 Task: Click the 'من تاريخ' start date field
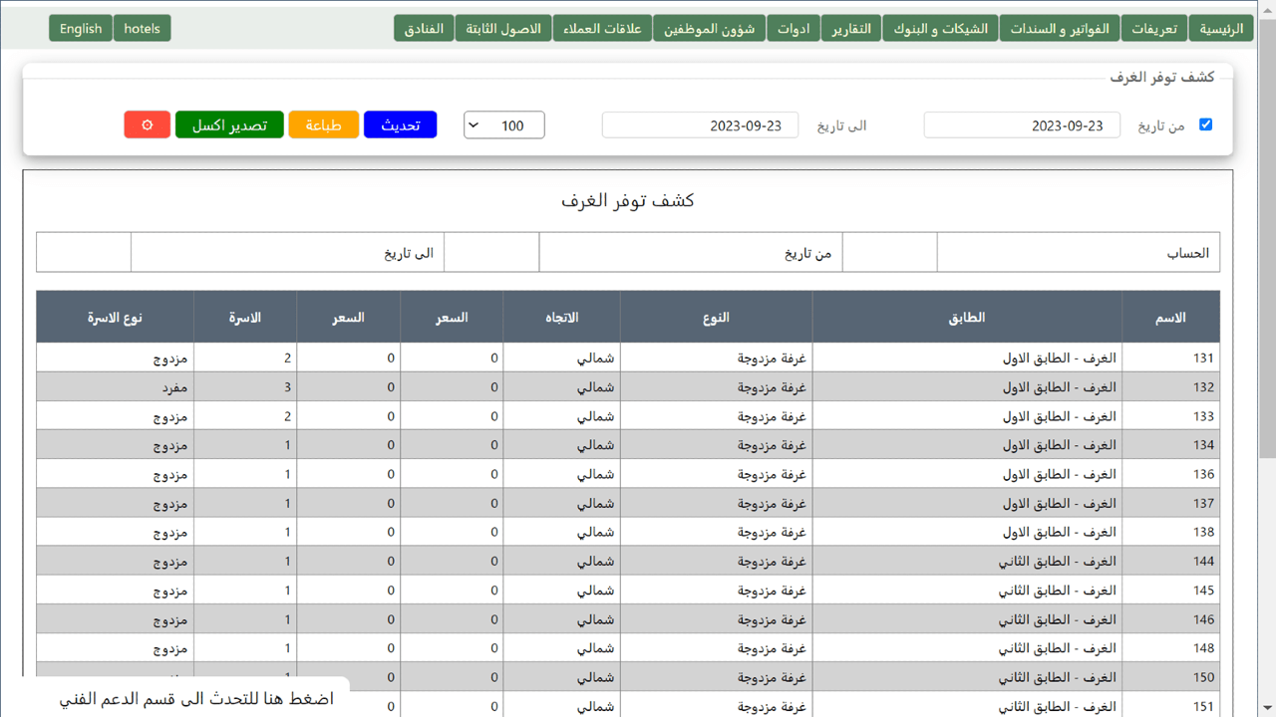tap(1022, 125)
